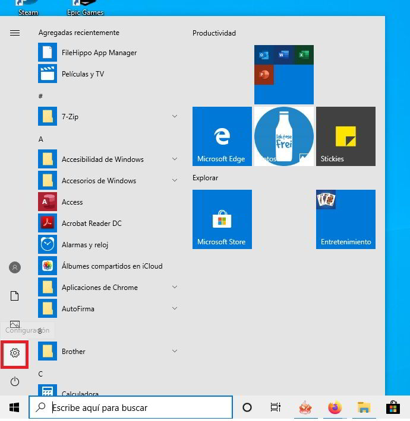Open FileHippo App Manager
The height and width of the screenshot is (421, 410).
pos(99,53)
